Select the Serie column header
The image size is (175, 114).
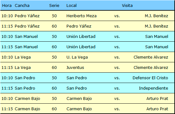point(54,5)
